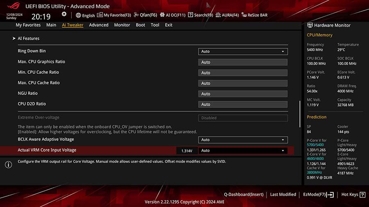Click the 4600/4600 E-Core link text
Screen dimensions: 369x207
[315, 159]
